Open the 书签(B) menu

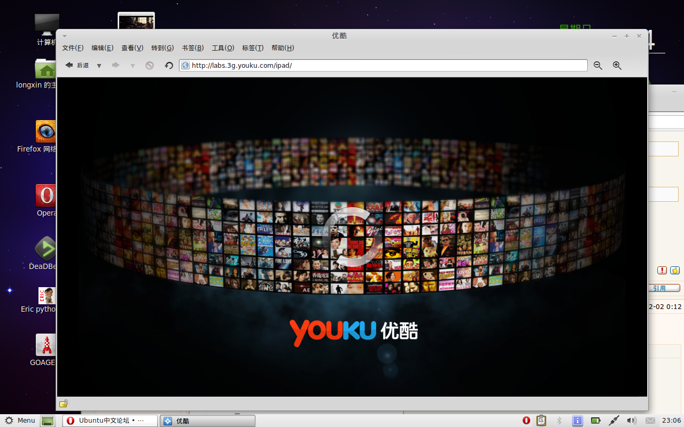coord(192,48)
